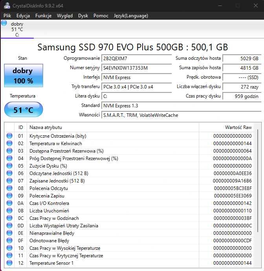
Task: Open the Funkcje menu
Action: (x=44, y=16)
